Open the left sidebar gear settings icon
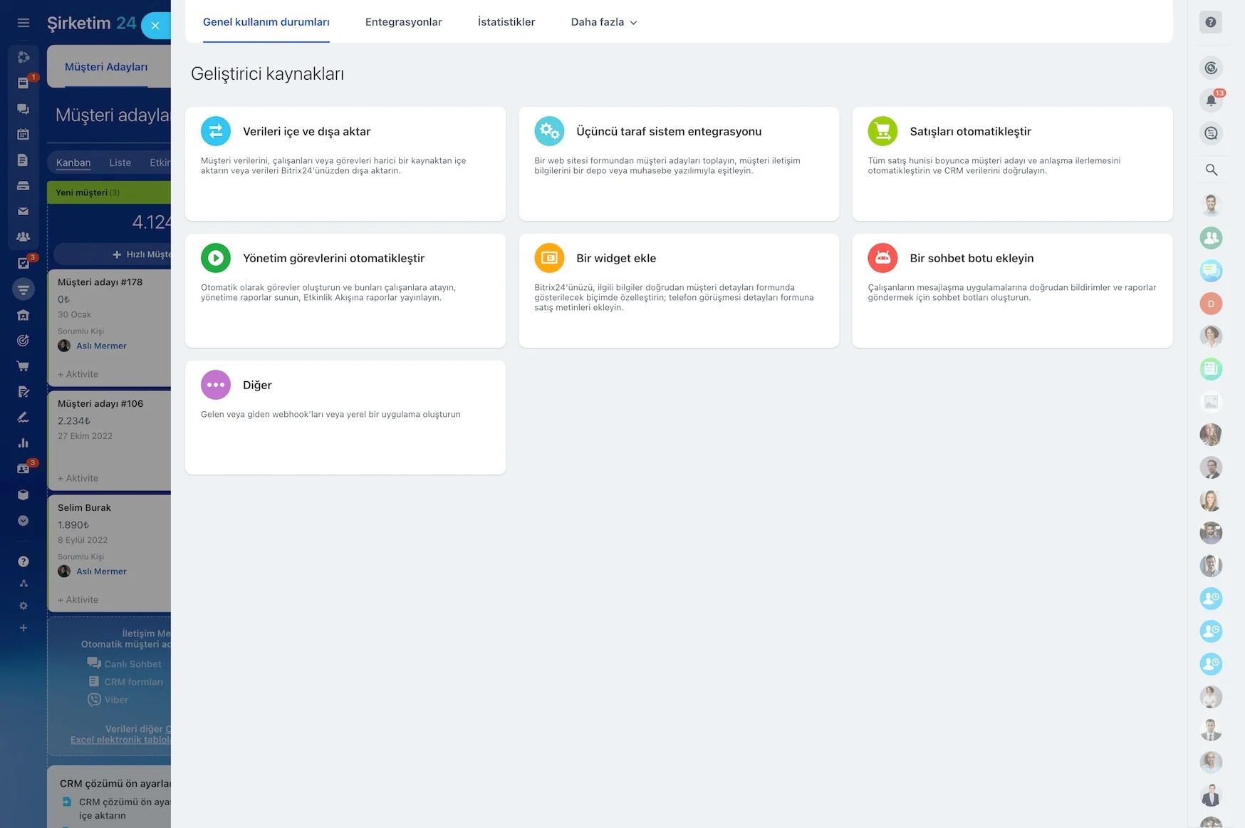The height and width of the screenshot is (828, 1245). coord(24,606)
